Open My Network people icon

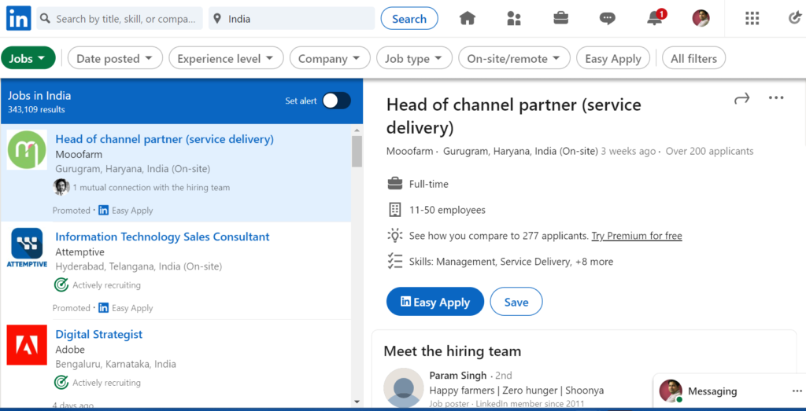(x=514, y=19)
